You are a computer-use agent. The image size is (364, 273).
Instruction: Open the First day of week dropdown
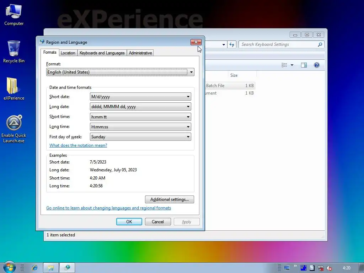click(140, 137)
